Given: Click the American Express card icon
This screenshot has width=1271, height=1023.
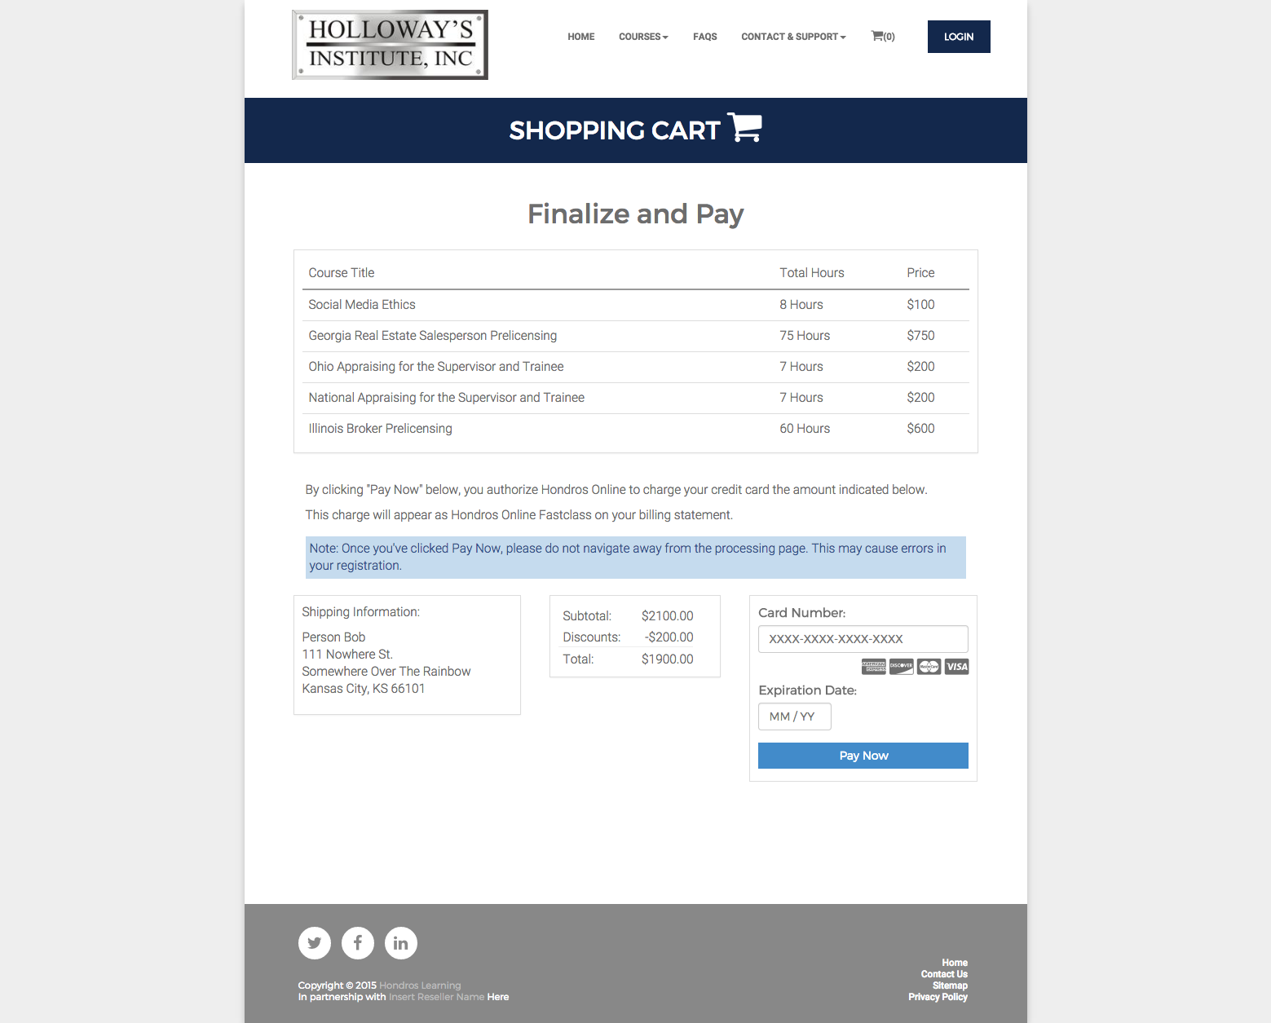Looking at the screenshot, I should [874, 667].
